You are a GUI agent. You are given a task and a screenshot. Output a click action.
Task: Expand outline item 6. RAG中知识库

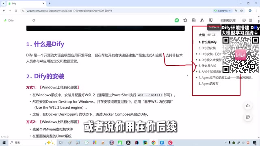[x=197, y=72]
